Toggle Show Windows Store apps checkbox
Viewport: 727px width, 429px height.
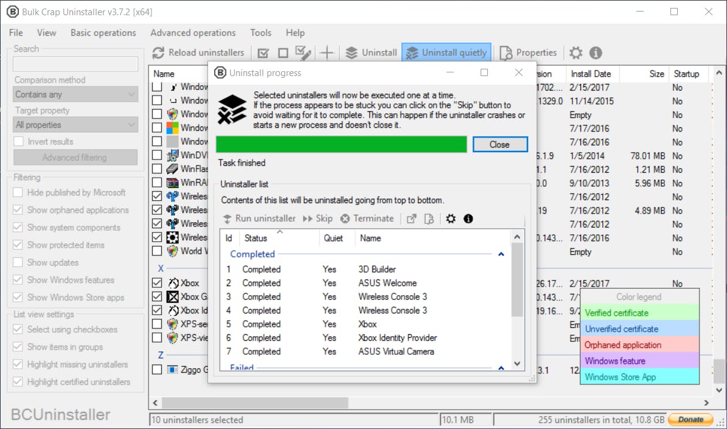point(18,298)
